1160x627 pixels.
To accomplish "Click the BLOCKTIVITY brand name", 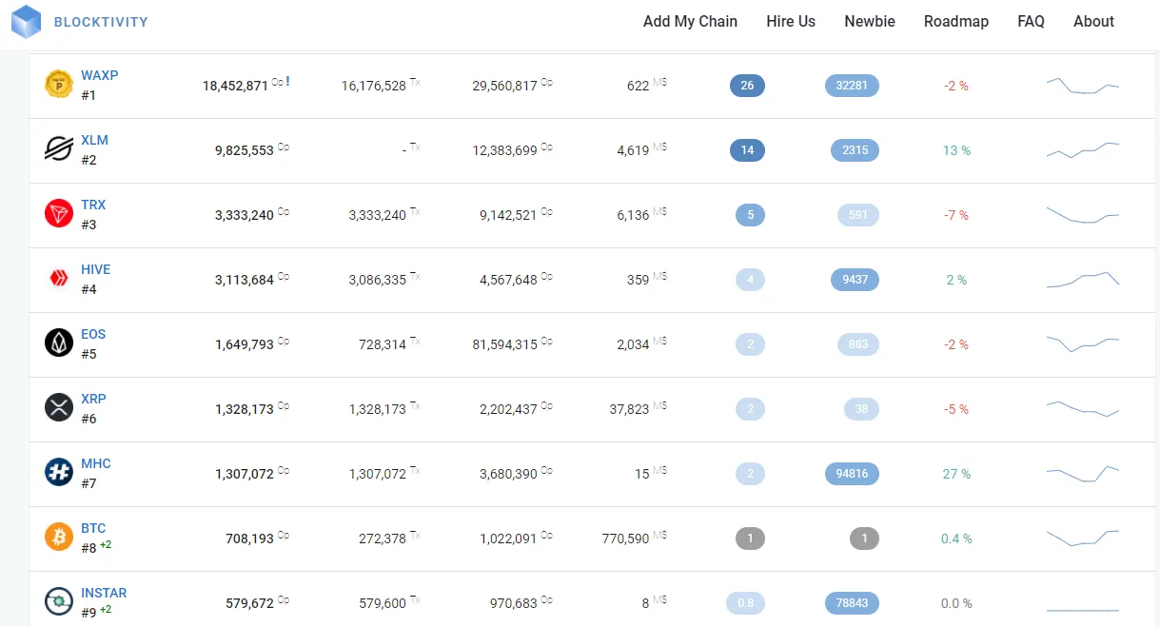I will (101, 22).
